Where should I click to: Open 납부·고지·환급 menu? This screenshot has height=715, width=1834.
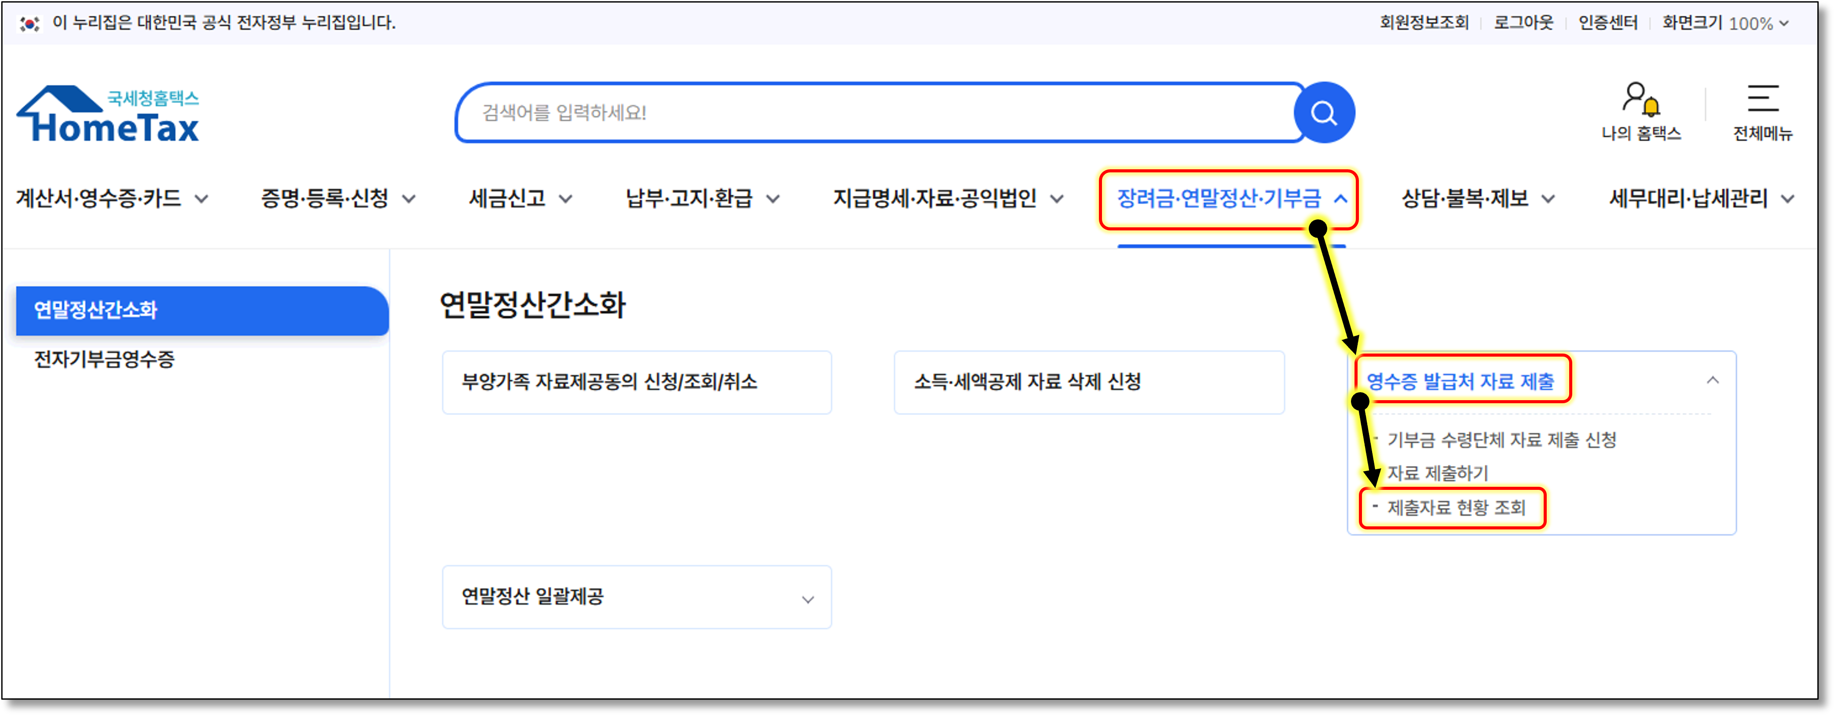702,198
